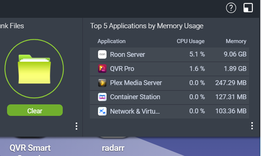
Task: Click the 103.36 MB memory value
Action: click(x=231, y=111)
